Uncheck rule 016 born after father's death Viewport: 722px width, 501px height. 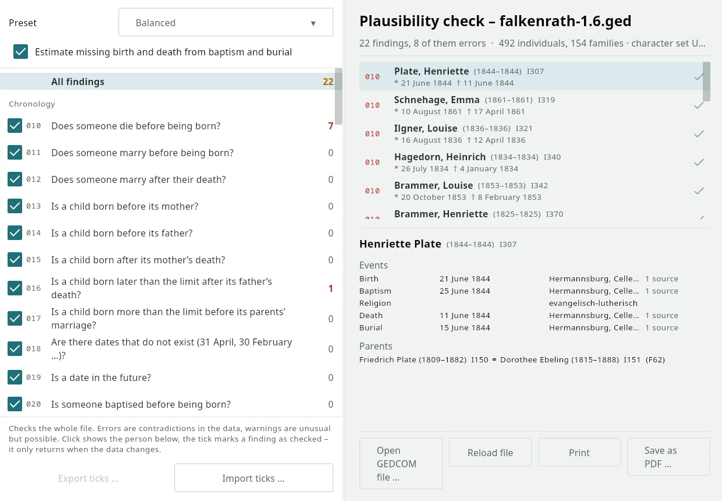coord(15,288)
